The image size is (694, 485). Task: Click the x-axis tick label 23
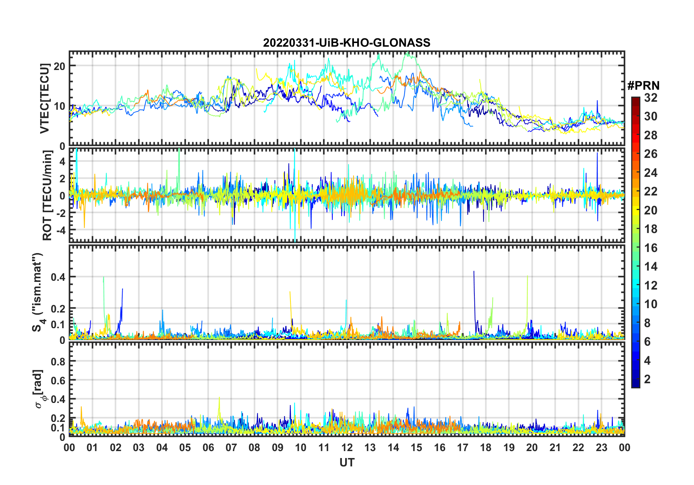click(x=601, y=447)
